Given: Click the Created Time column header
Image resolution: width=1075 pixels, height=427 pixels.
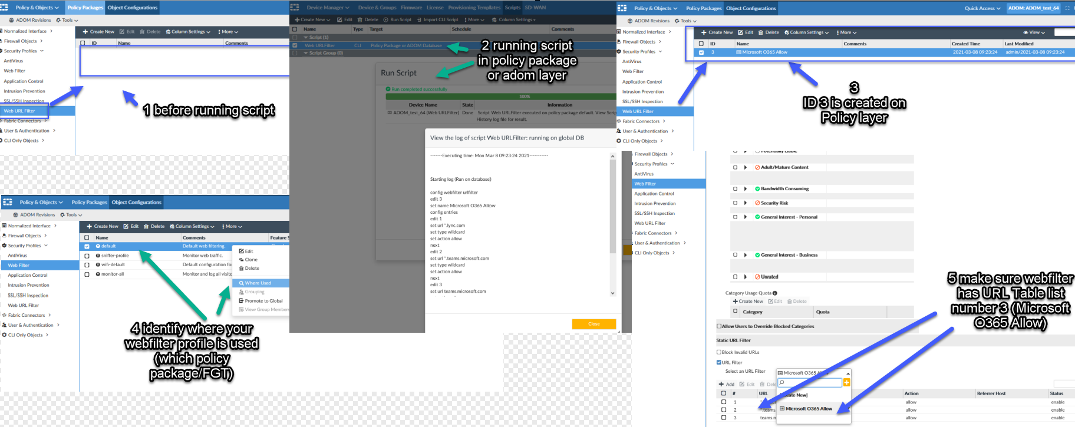Looking at the screenshot, I should 965,44.
